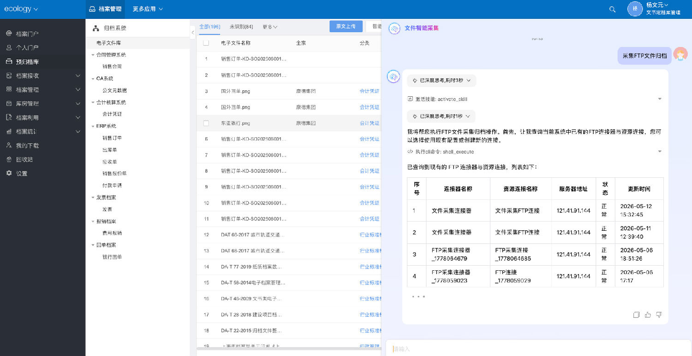This screenshot has height=356, width=692.
Task: Open the 更多 dropdown in the tab row
Action: (x=270, y=27)
